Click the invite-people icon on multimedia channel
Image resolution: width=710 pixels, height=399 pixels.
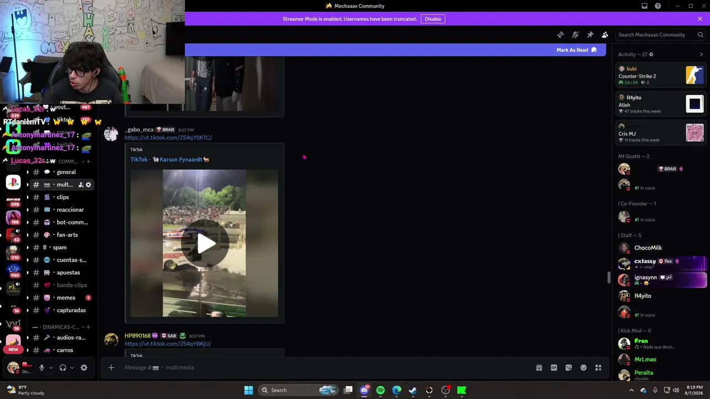(80, 185)
